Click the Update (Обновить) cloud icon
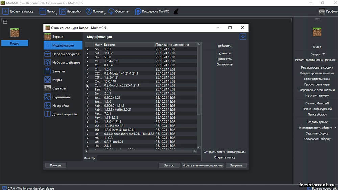 coord(111,12)
